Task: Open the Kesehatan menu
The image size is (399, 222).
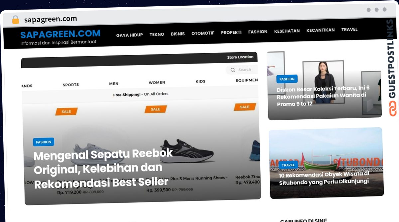Action: tap(287, 31)
